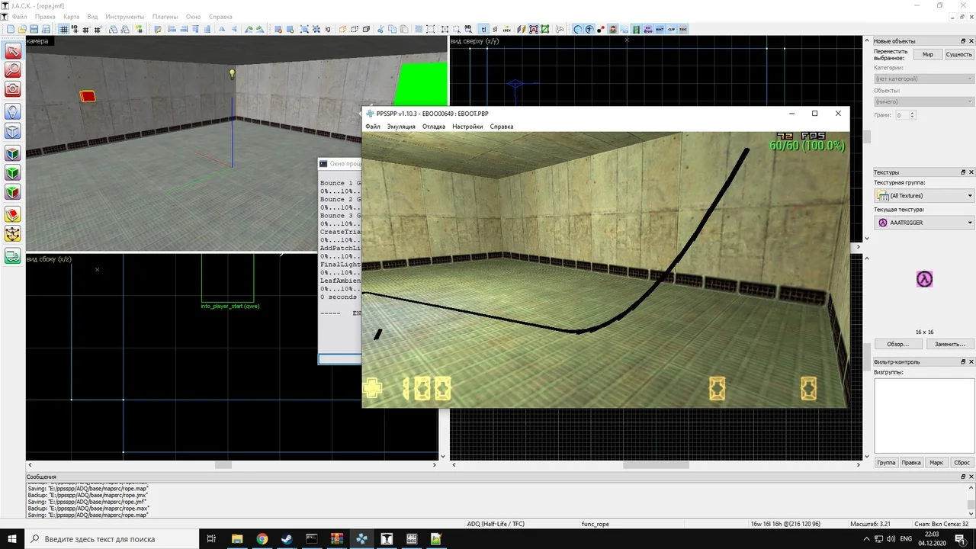Click the Open file toolbar icon
The image size is (976, 549).
(x=22, y=29)
